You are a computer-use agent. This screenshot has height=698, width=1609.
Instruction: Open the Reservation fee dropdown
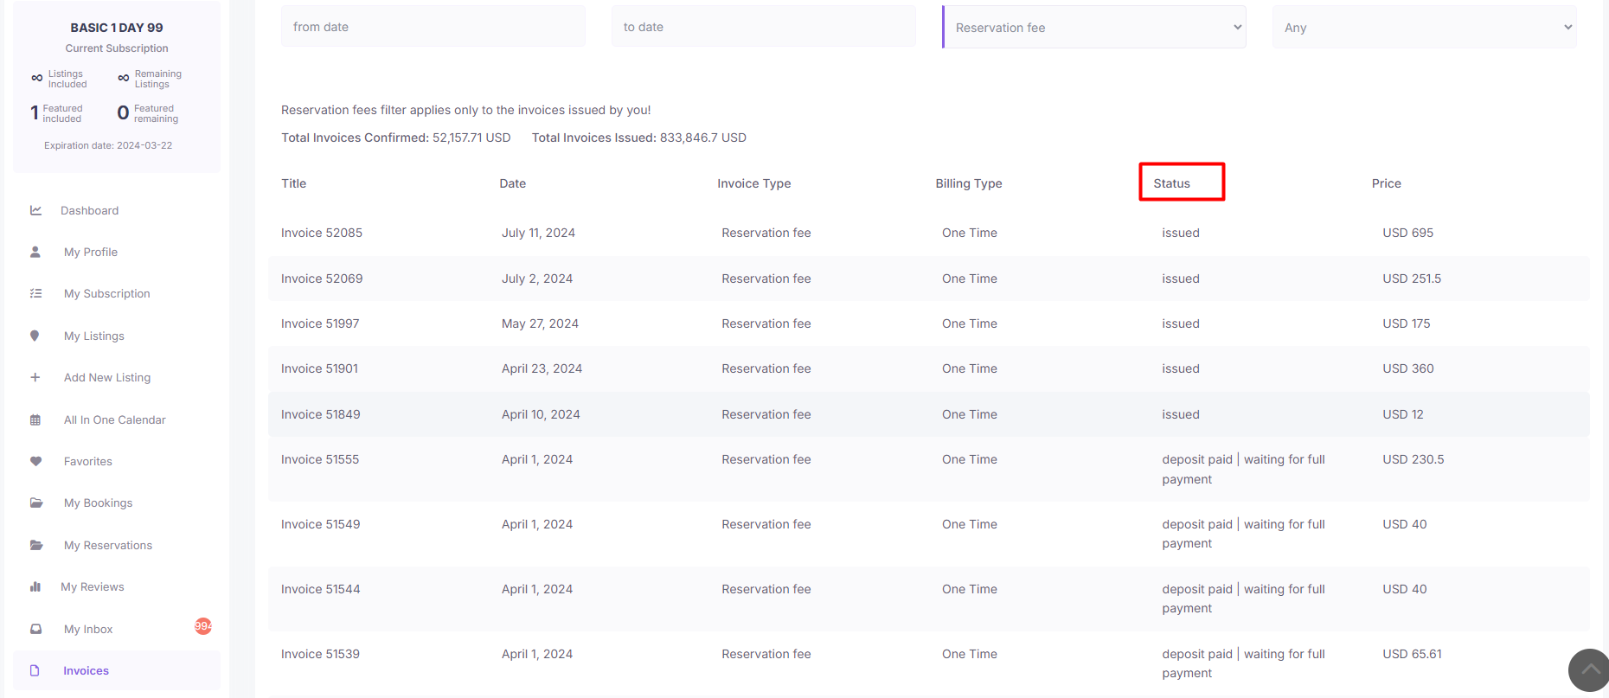pos(1094,28)
